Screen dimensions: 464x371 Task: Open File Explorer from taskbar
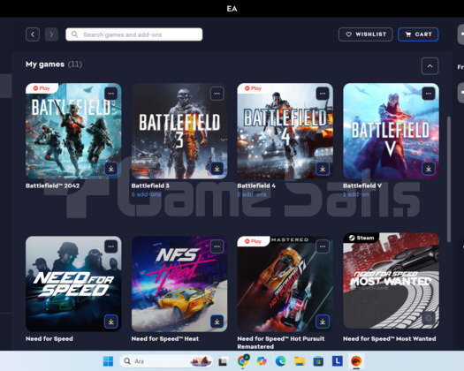coord(300,361)
